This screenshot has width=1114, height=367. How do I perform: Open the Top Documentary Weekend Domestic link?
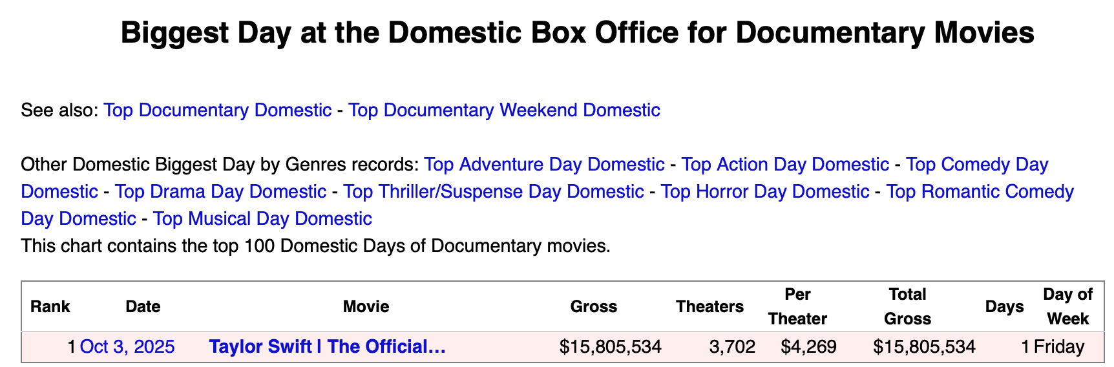click(504, 110)
